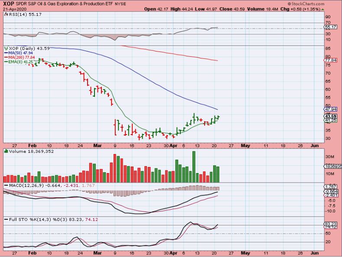This screenshot has height=257, width=342.
Task: Click the 41.25 price tag on right axis
Action: 331,120
